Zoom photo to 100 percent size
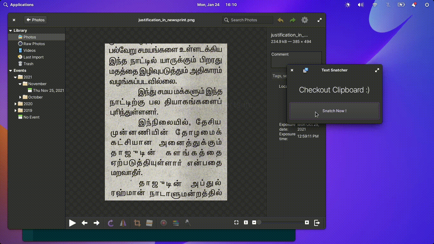434x244 pixels. [246, 223]
